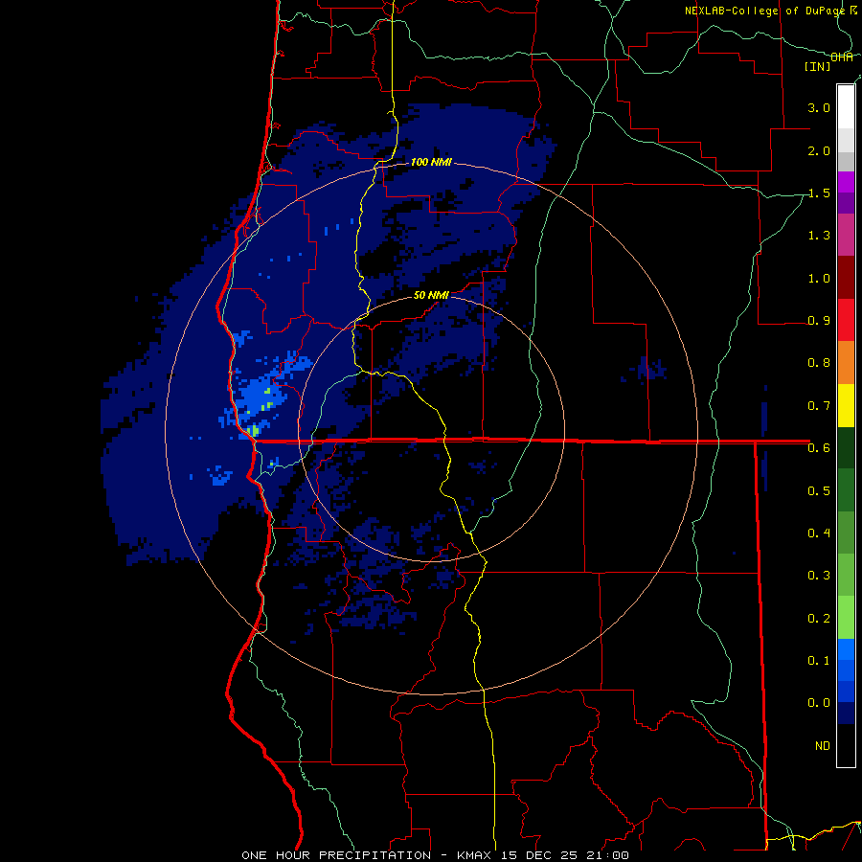Viewport: 862px width, 862px height.
Task: Click the ND legend label
Action: click(823, 746)
